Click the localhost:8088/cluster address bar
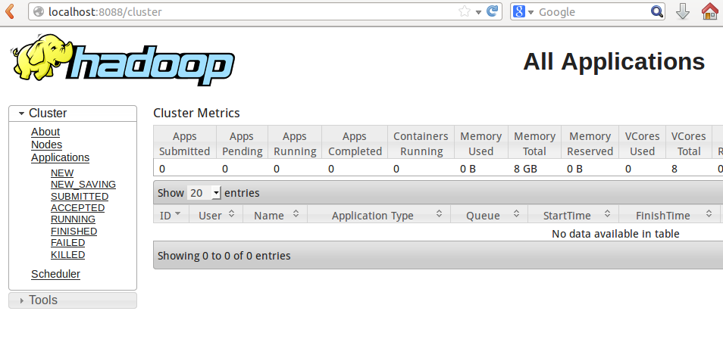Screen dimensions: 723x339 tap(265, 11)
